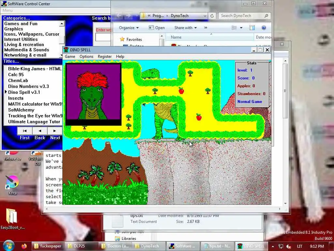Click Open button in Explorer toolbar

pyautogui.click(x=157, y=28)
